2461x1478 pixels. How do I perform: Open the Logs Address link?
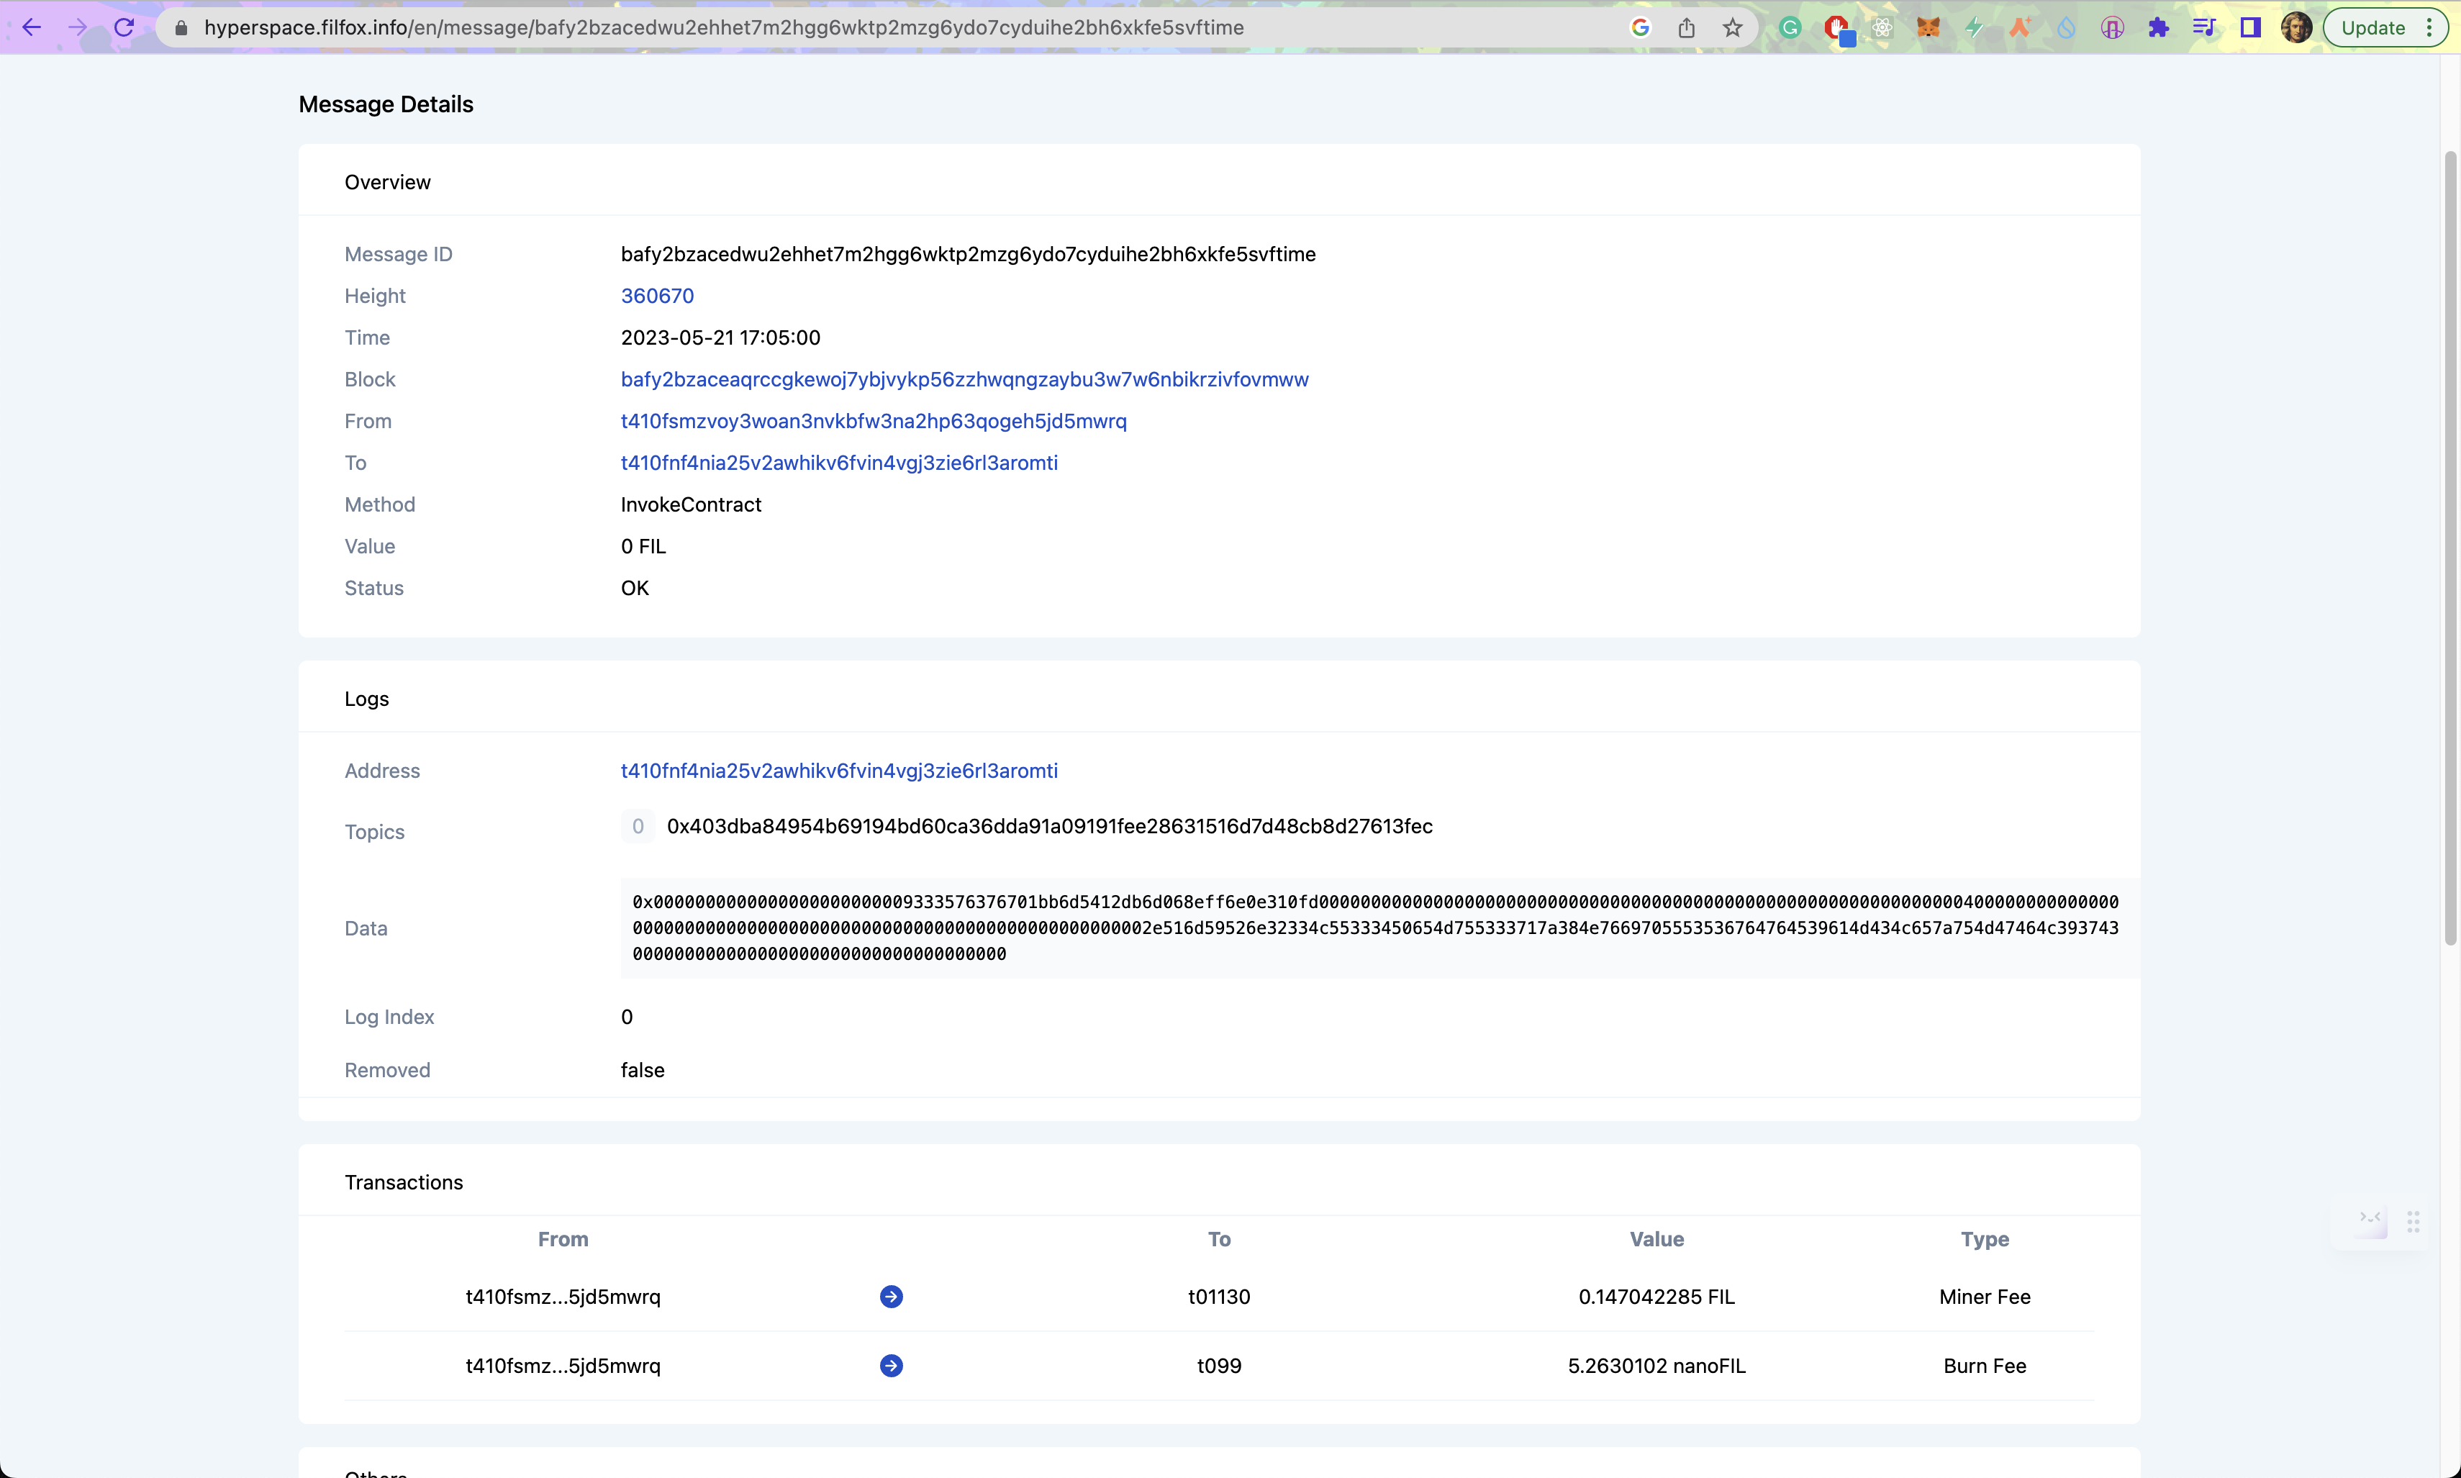point(838,771)
